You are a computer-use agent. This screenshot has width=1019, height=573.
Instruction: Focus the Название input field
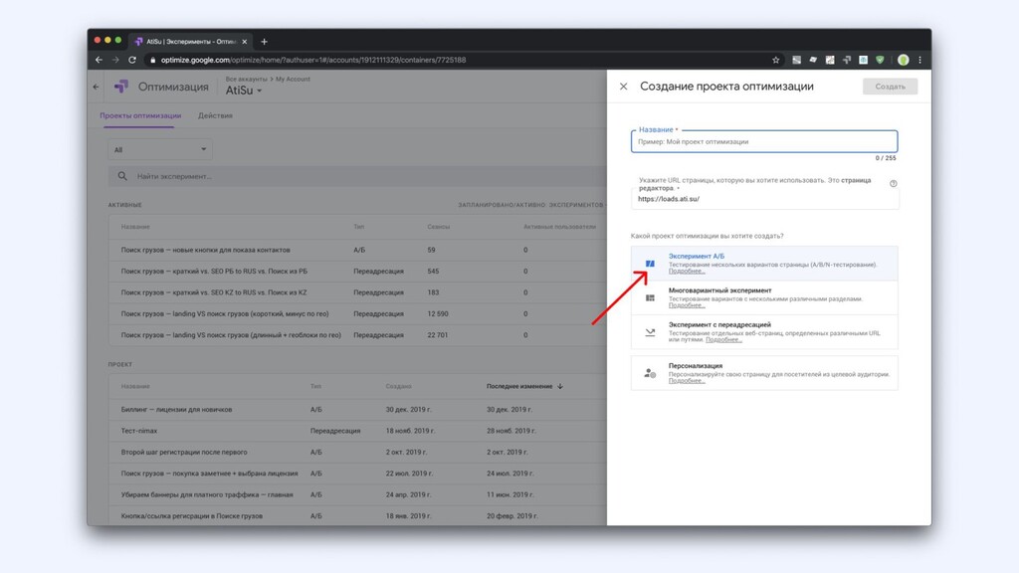(764, 141)
